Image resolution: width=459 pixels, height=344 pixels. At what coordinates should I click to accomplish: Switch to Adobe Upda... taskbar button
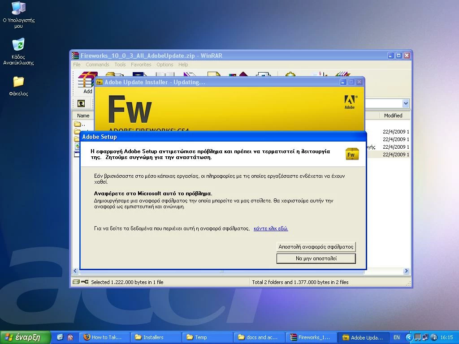coord(363,337)
